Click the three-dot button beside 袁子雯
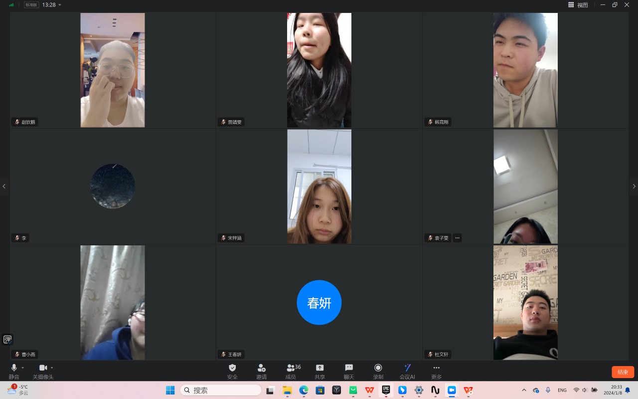The image size is (638, 399). click(457, 238)
